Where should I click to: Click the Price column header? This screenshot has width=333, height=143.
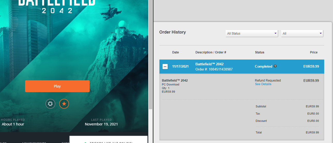314,52
